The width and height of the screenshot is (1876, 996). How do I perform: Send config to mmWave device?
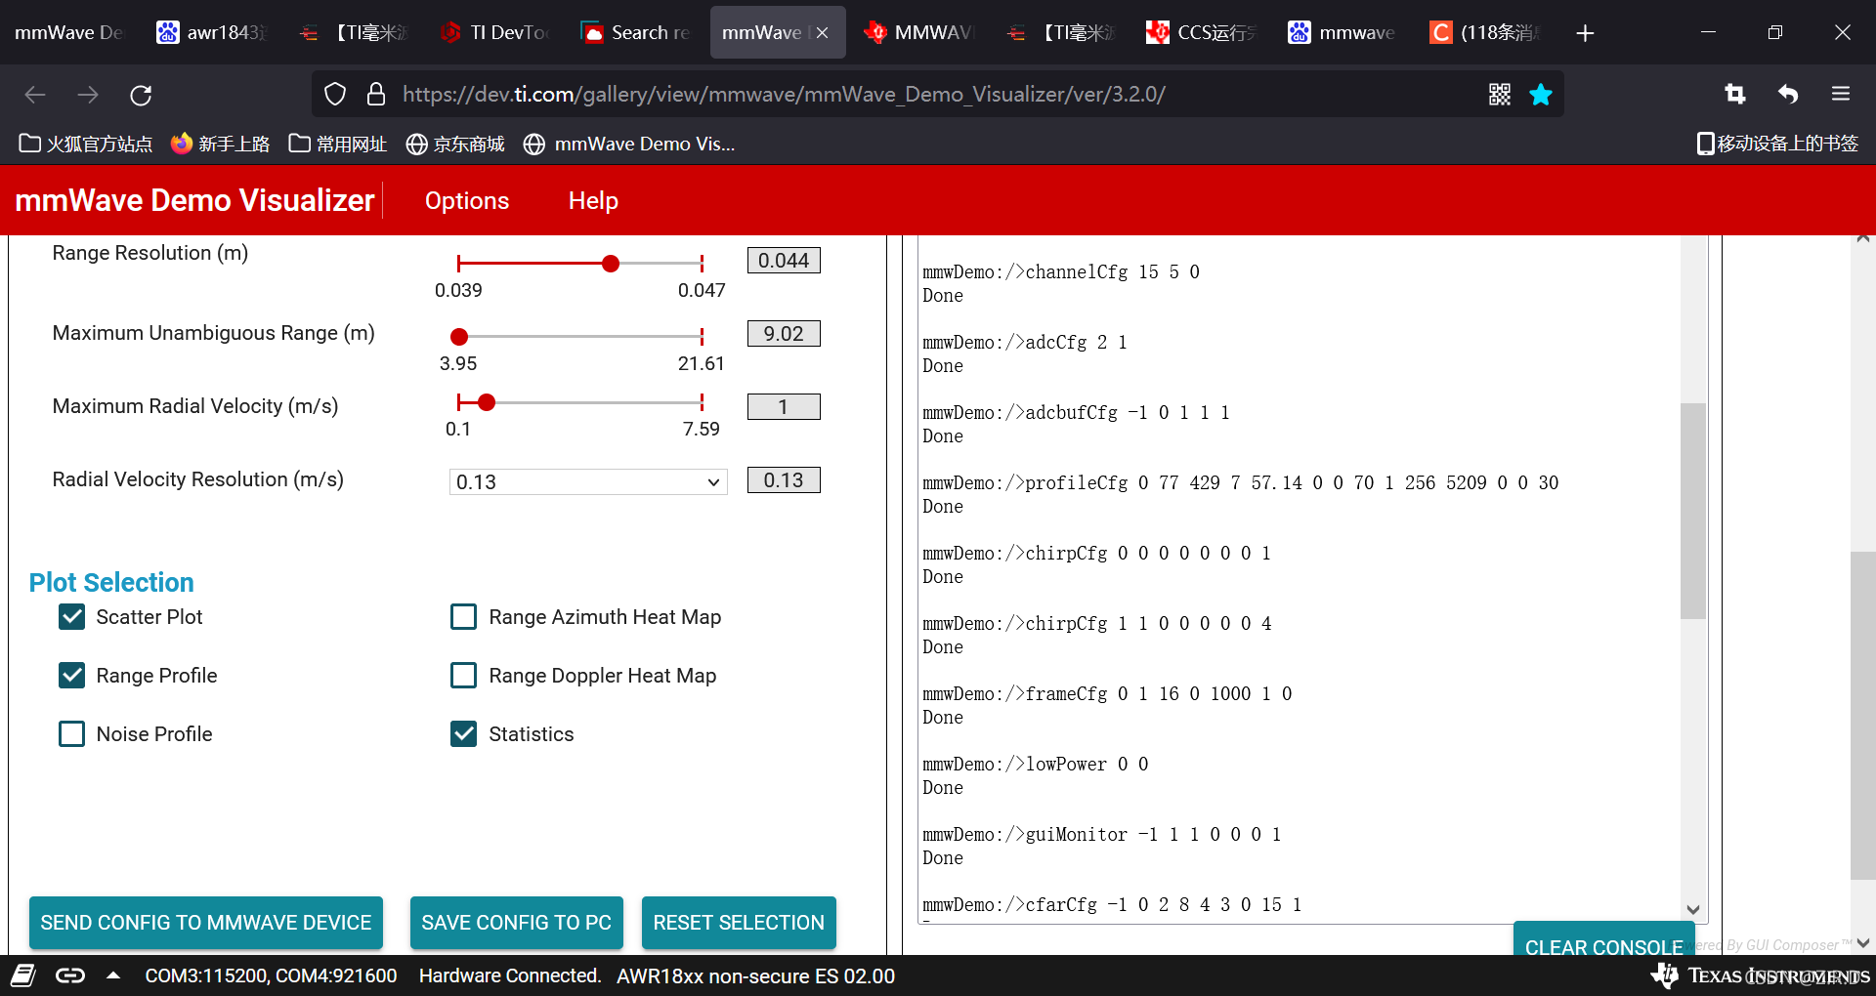(206, 923)
